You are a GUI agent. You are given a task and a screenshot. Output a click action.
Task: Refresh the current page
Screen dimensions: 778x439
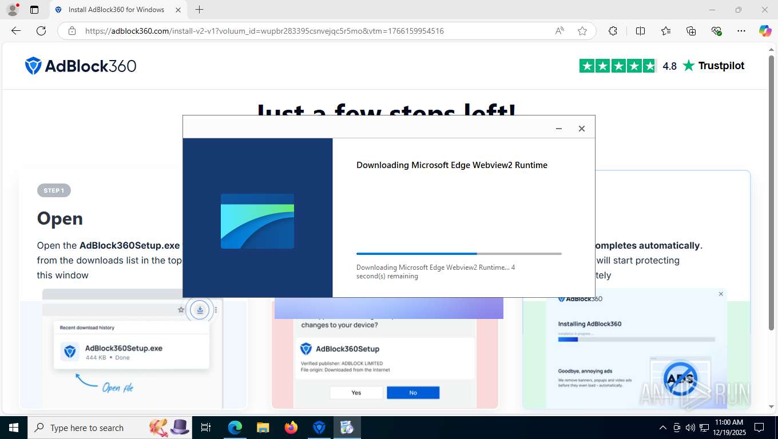(x=41, y=31)
